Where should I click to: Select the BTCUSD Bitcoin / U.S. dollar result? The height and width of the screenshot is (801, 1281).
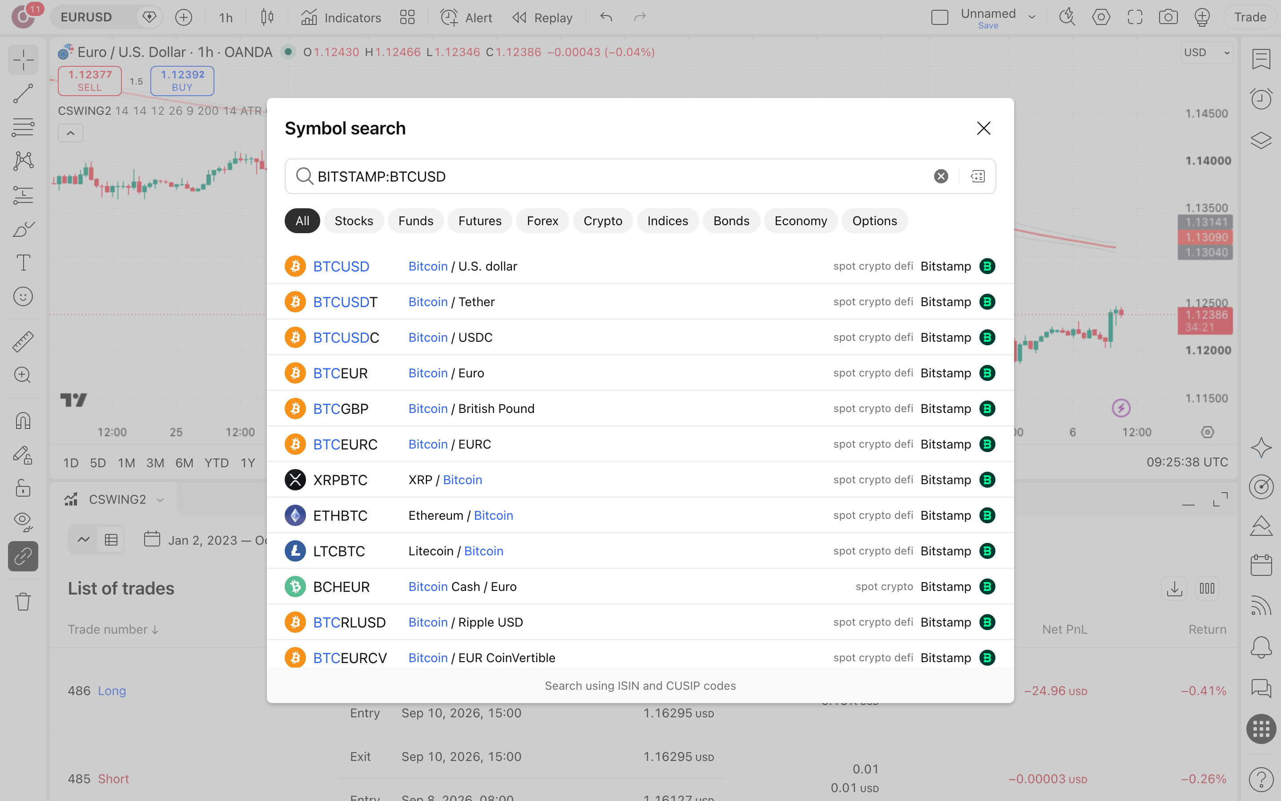[640, 266]
